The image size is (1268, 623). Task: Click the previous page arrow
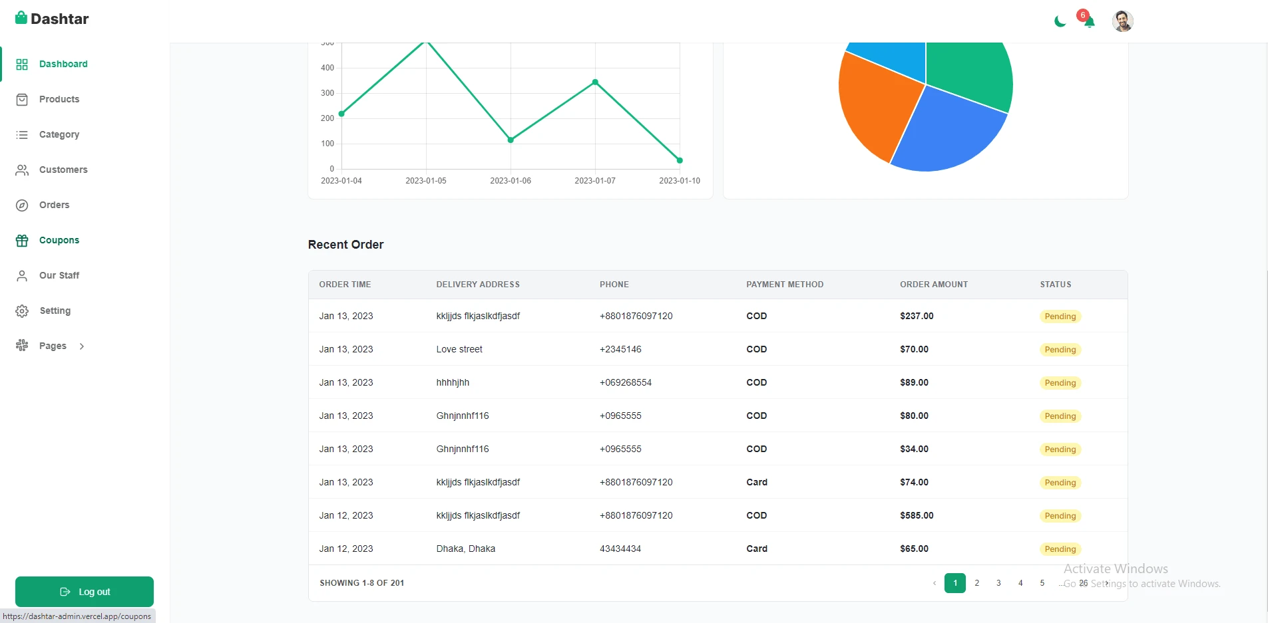coord(935,583)
